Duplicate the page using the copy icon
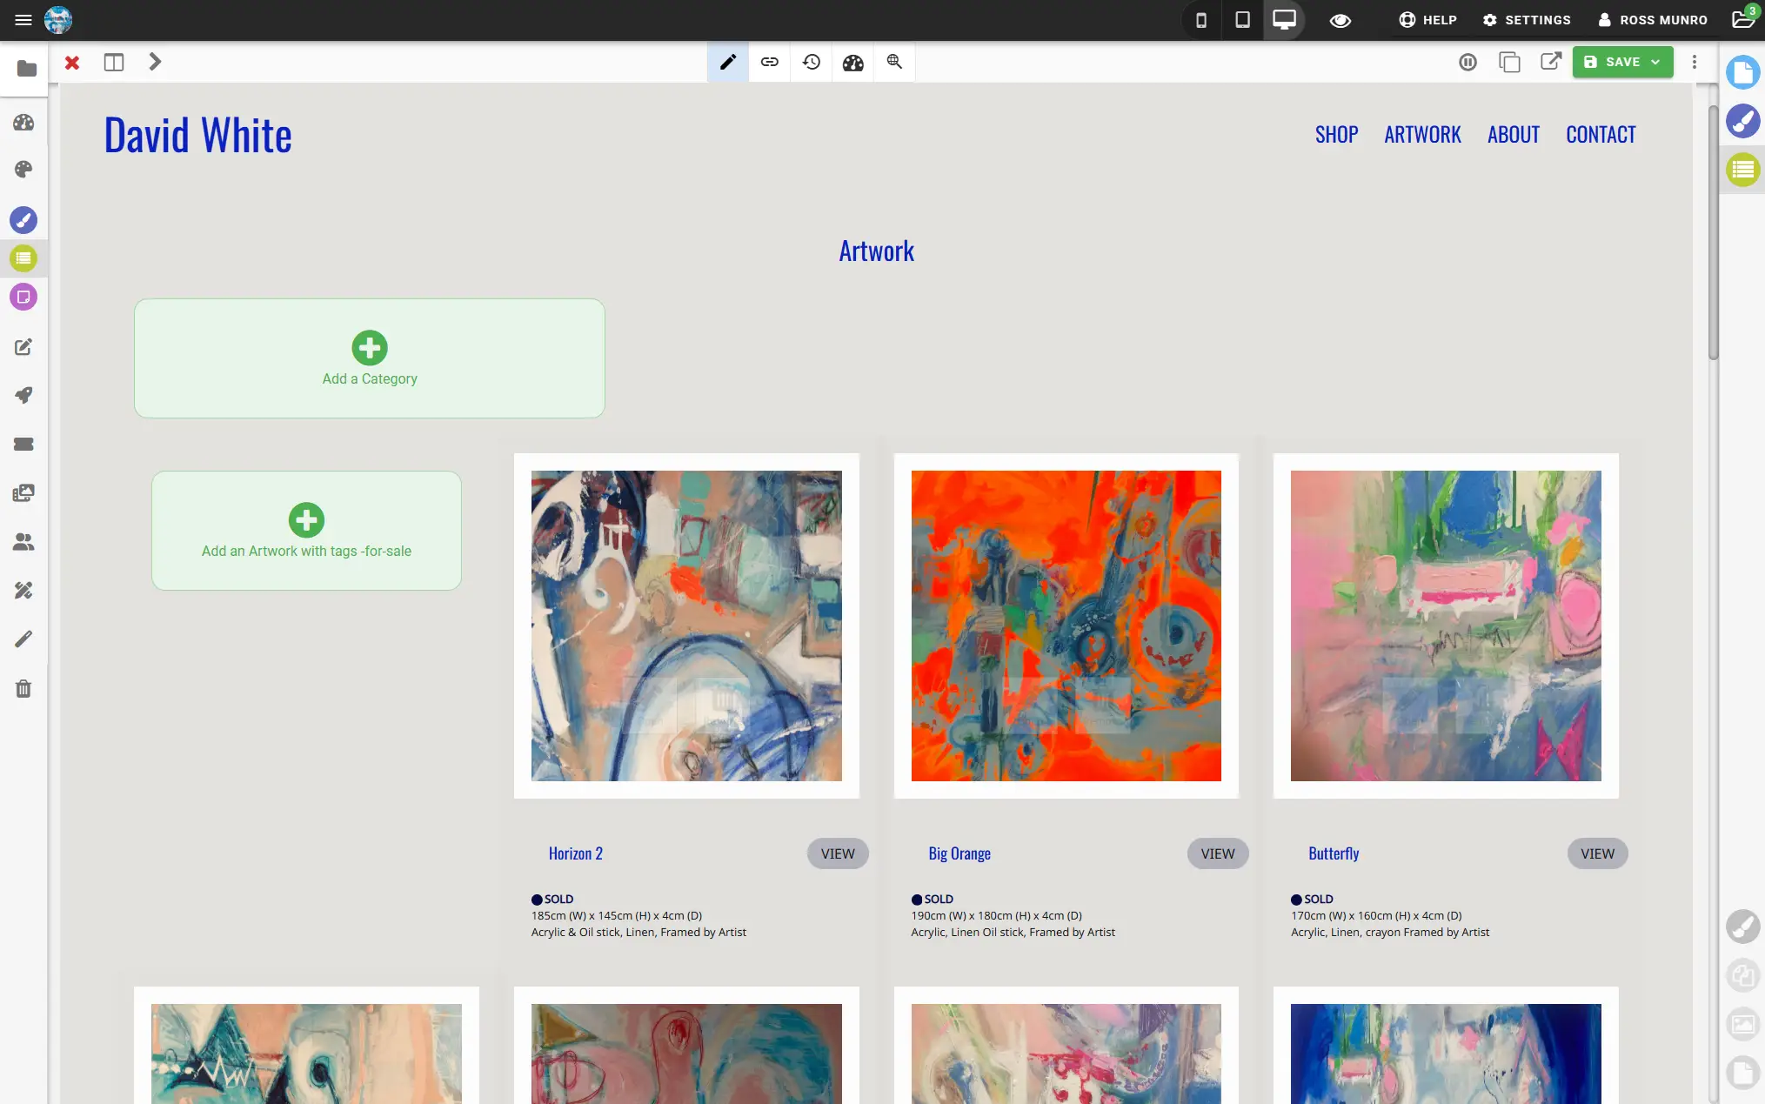Screen dimensions: 1765x1104 [1510, 62]
